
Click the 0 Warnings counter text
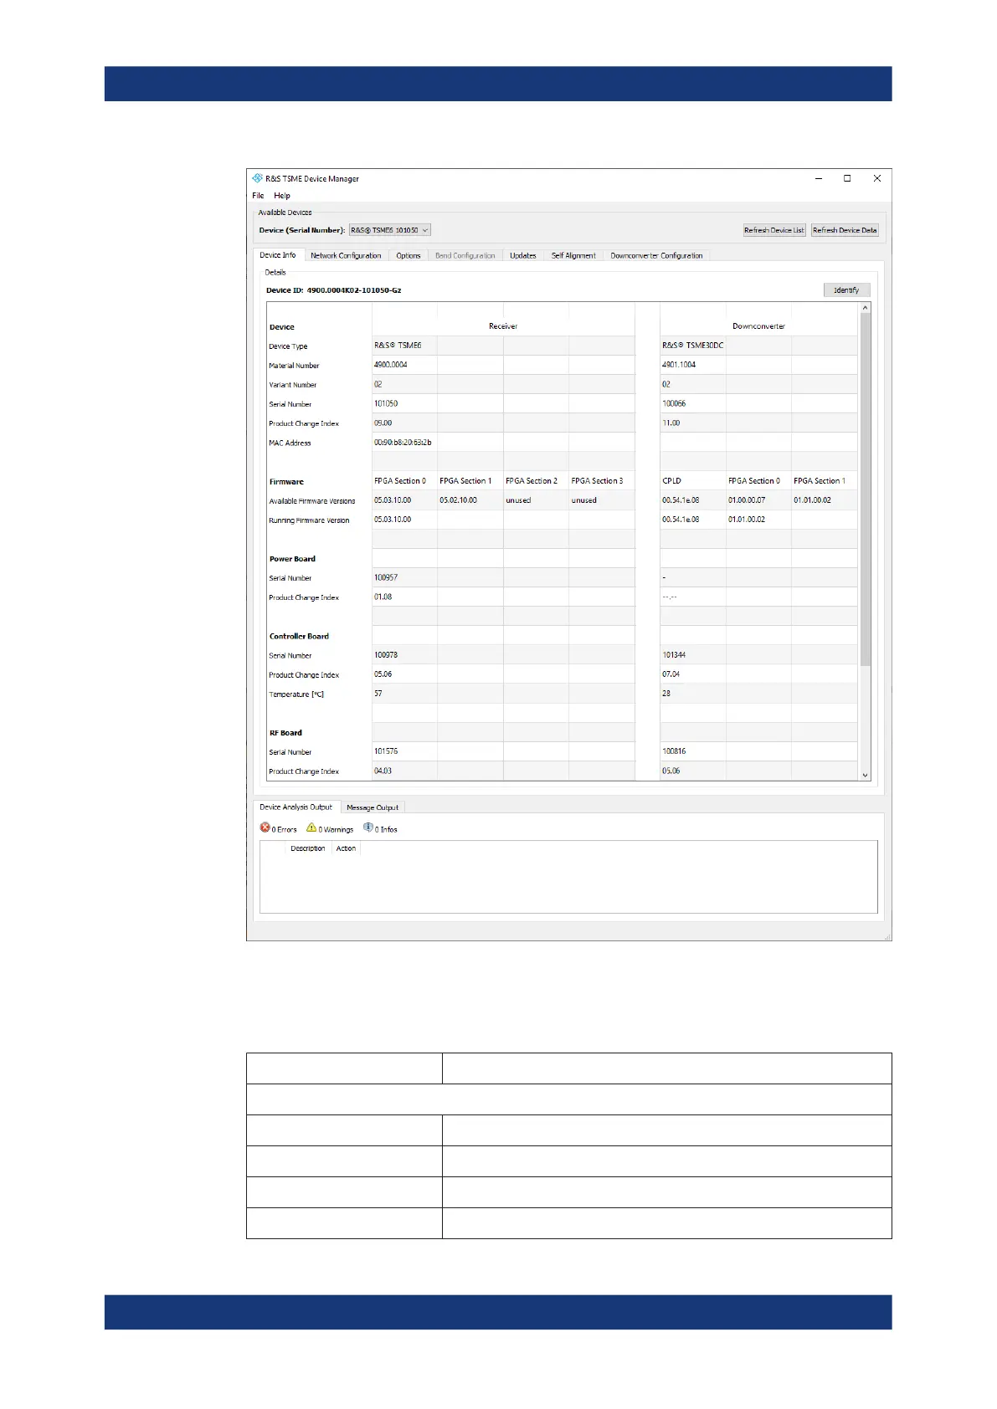[336, 830]
